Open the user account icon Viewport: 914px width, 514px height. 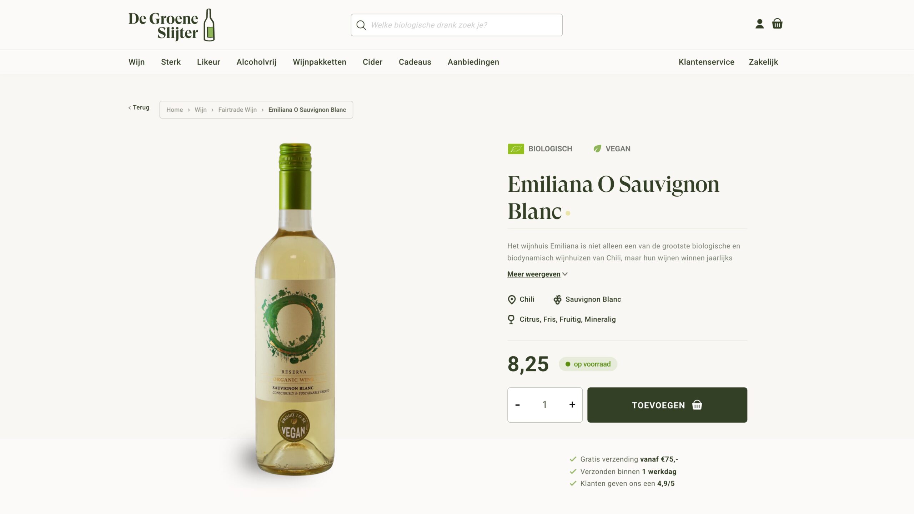[759, 24]
